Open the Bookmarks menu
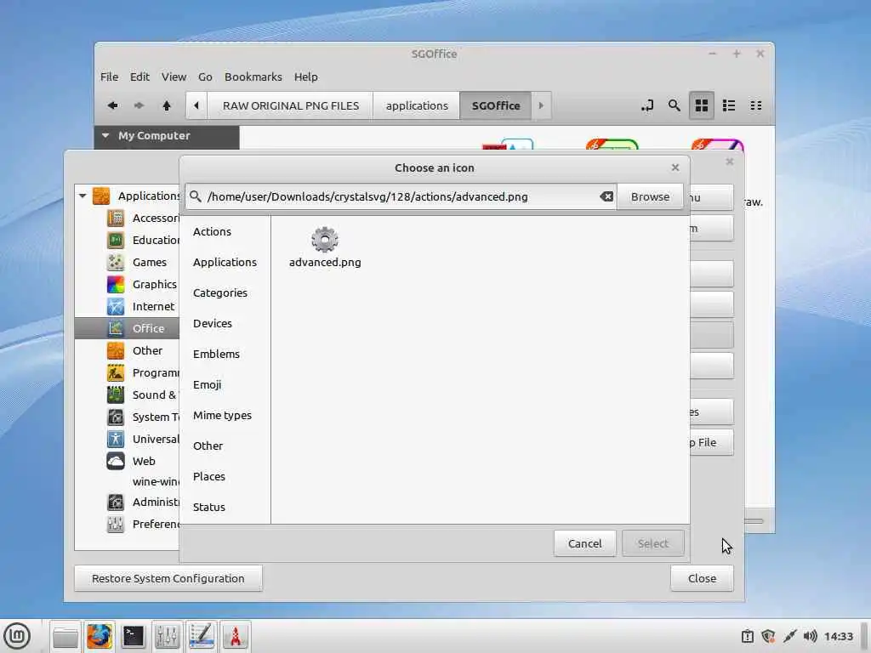Screen dimensions: 871x653 pyautogui.click(x=253, y=77)
